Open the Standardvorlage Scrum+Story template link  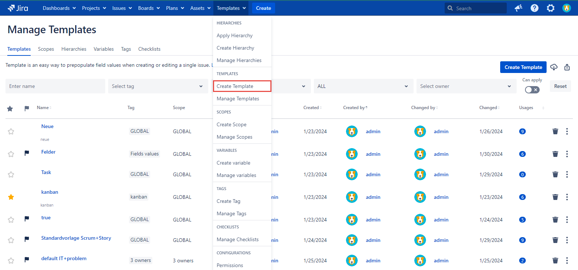[x=76, y=238]
